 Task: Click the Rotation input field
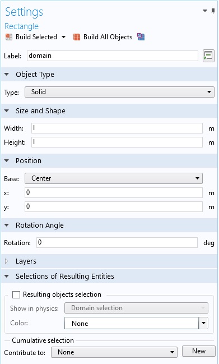click(117, 243)
